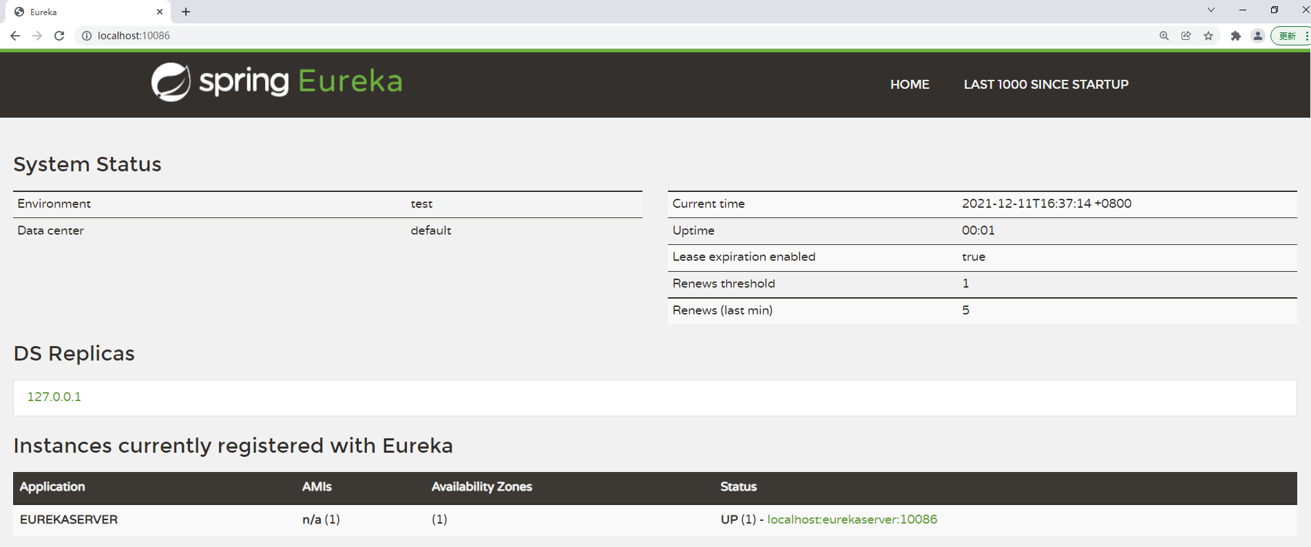Select the Renews threshold label
The height and width of the screenshot is (547, 1311).
click(x=724, y=283)
